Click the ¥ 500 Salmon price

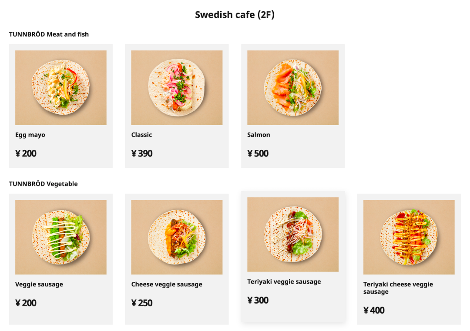[258, 153]
